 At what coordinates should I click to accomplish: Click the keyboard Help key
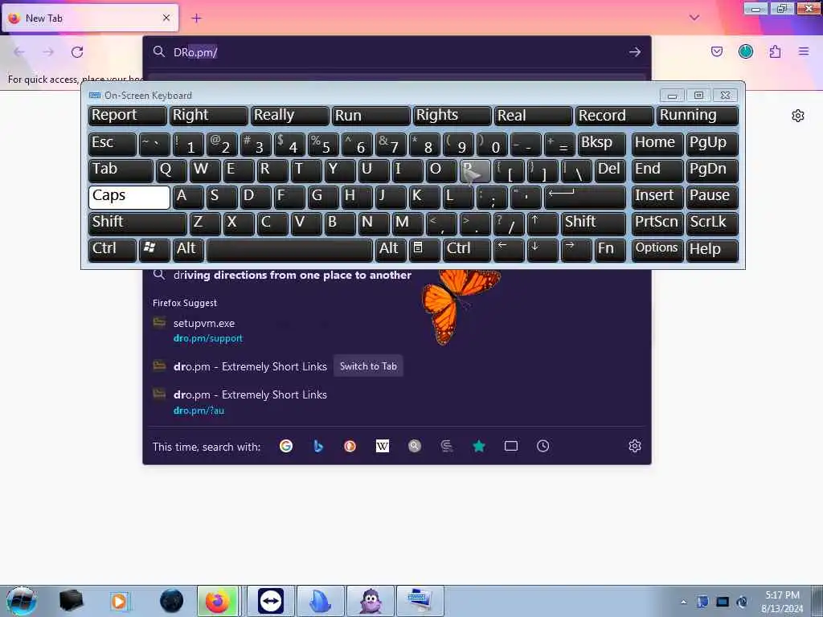pyautogui.click(x=712, y=249)
